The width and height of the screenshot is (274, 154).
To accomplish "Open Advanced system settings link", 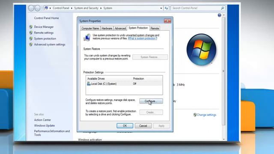I will coord(50,44).
